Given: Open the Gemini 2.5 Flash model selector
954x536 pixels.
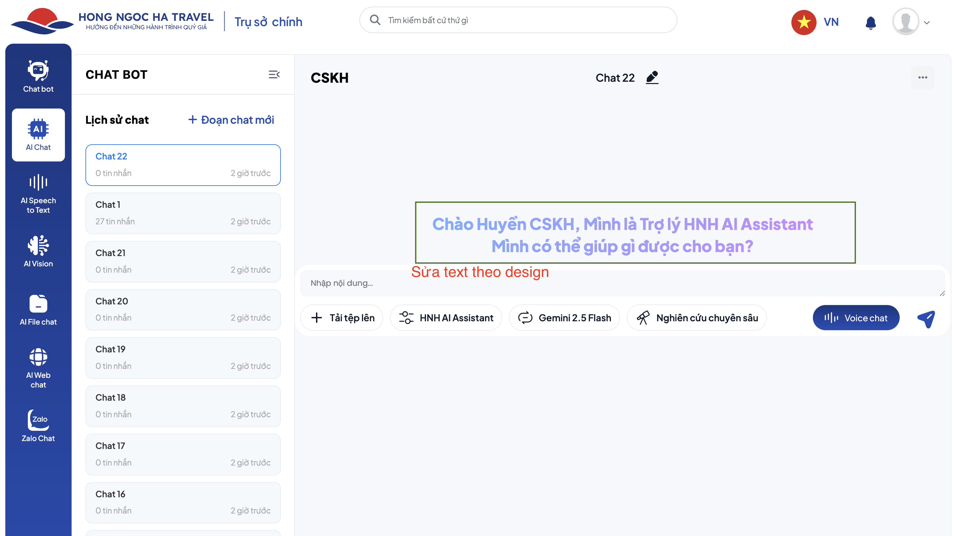Looking at the screenshot, I should click(564, 318).
